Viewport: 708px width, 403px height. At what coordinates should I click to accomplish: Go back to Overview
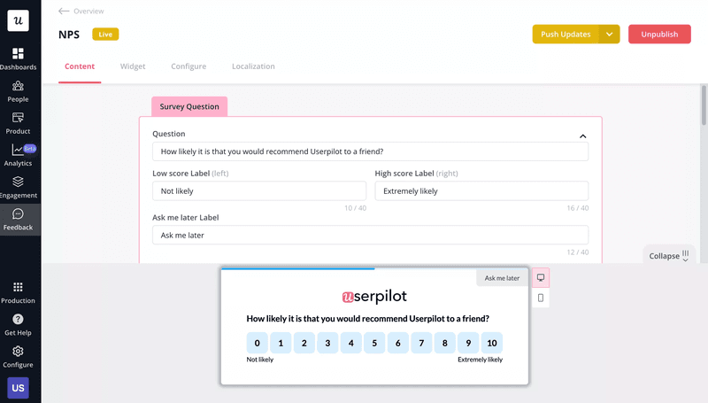[81, 11]
